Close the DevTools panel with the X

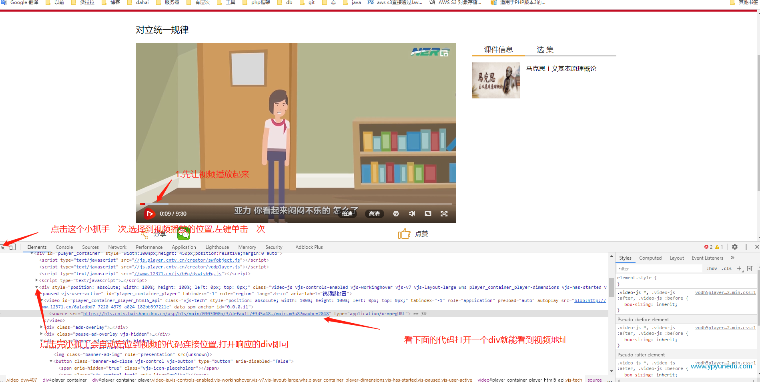click(757, 247)
